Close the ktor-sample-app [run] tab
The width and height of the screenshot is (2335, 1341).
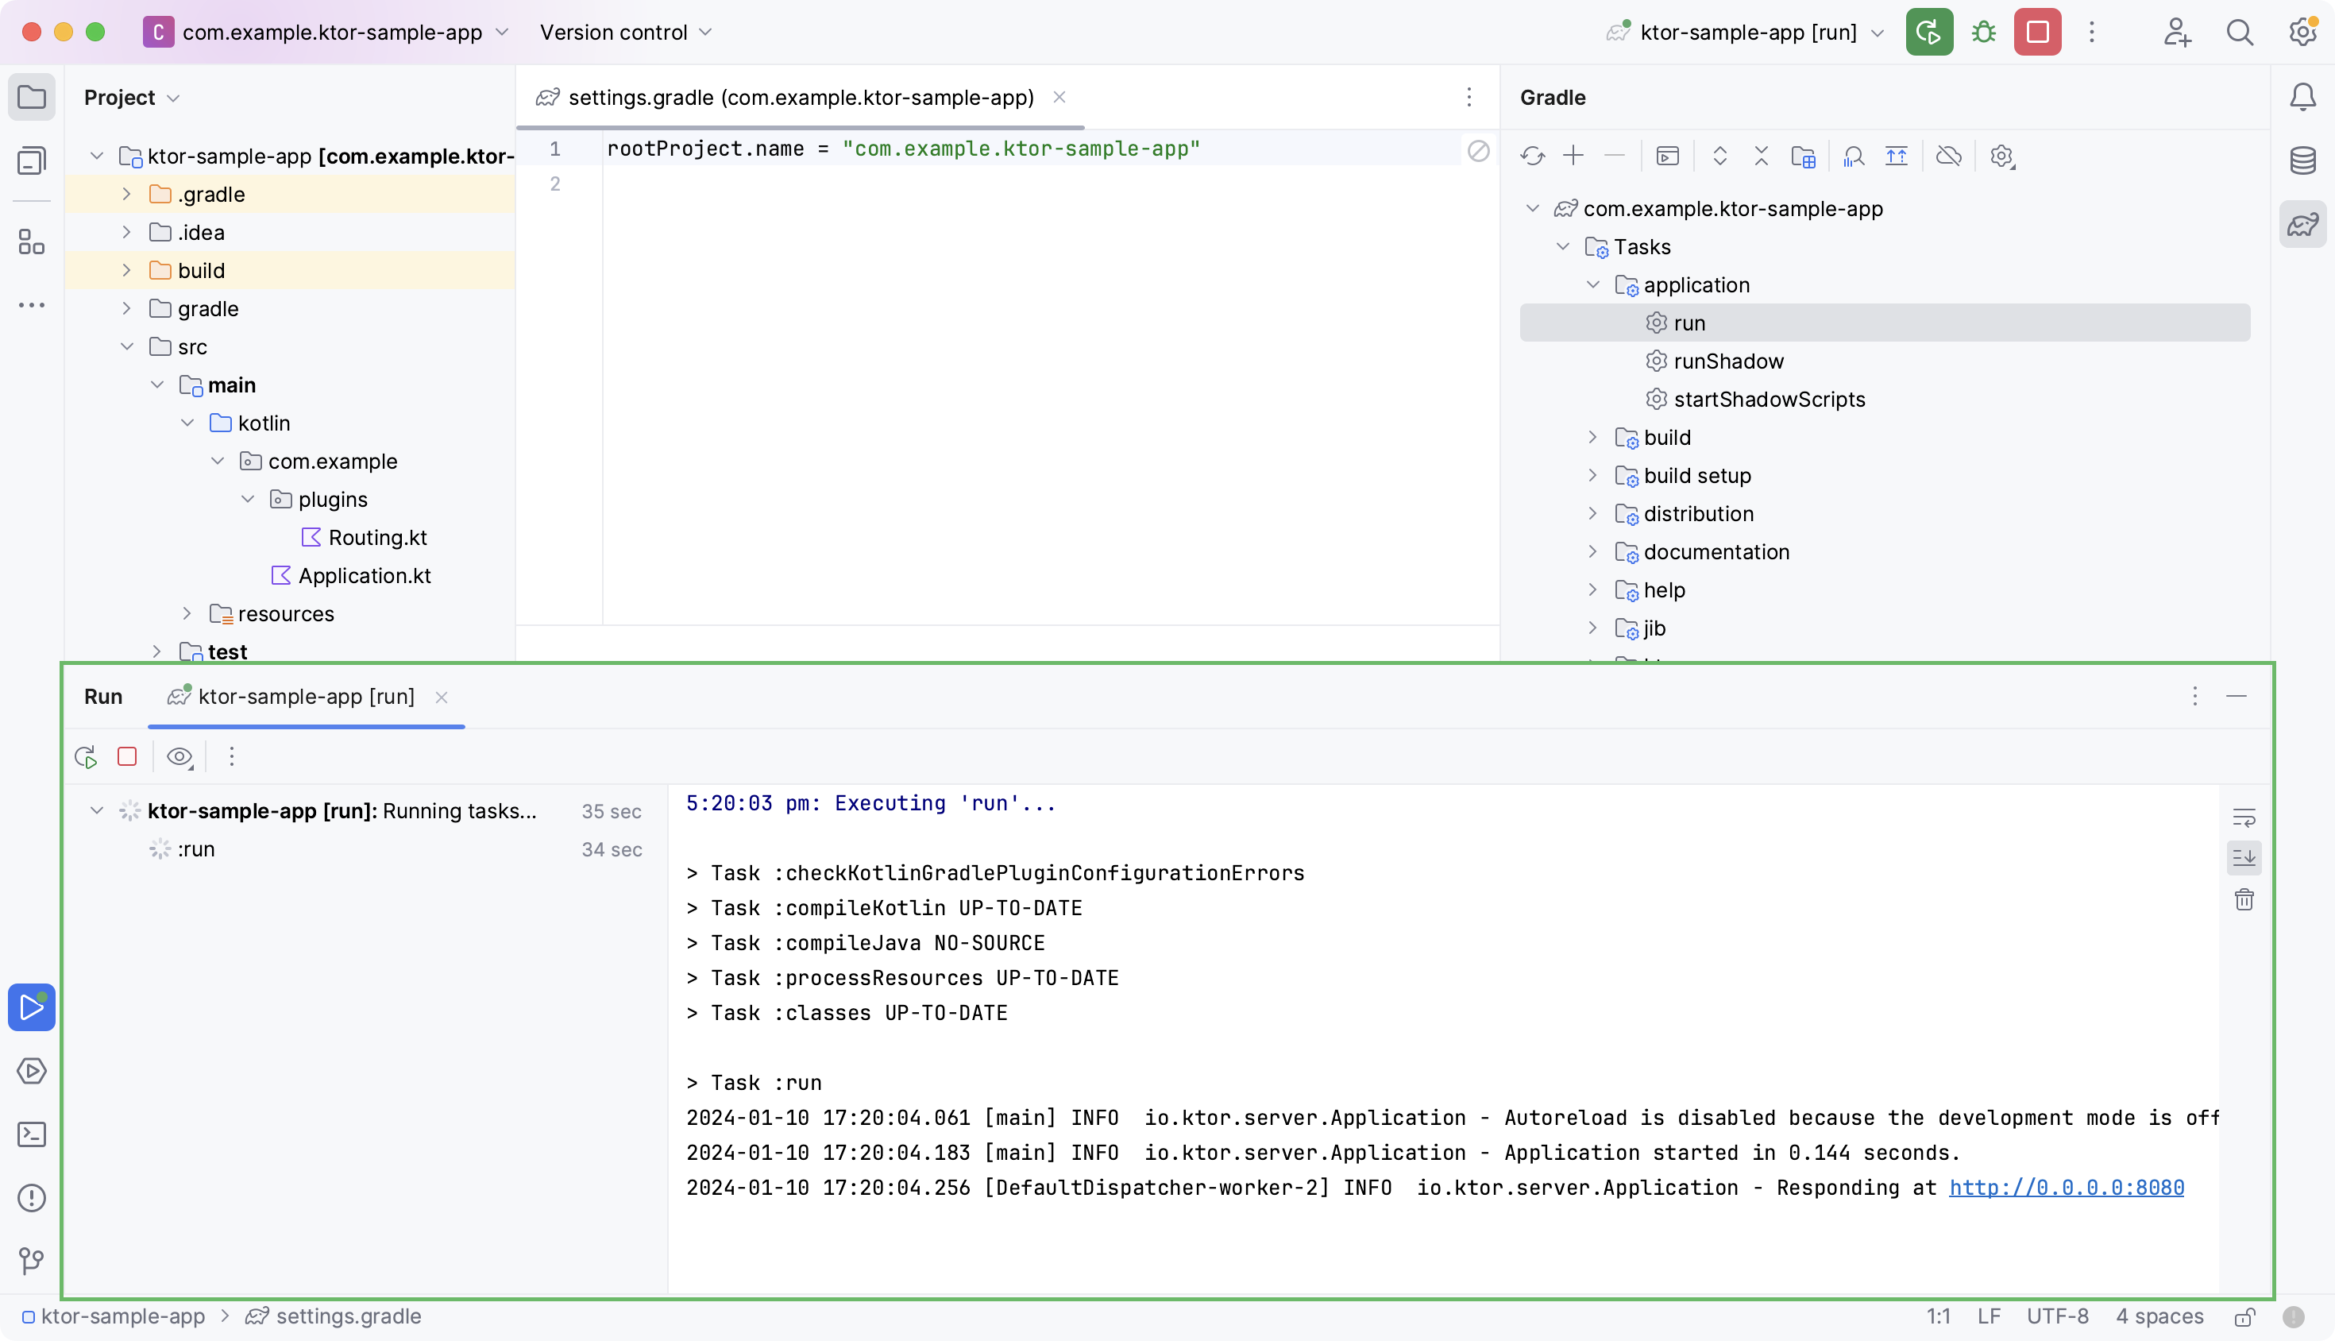click(x=442, y=698)
